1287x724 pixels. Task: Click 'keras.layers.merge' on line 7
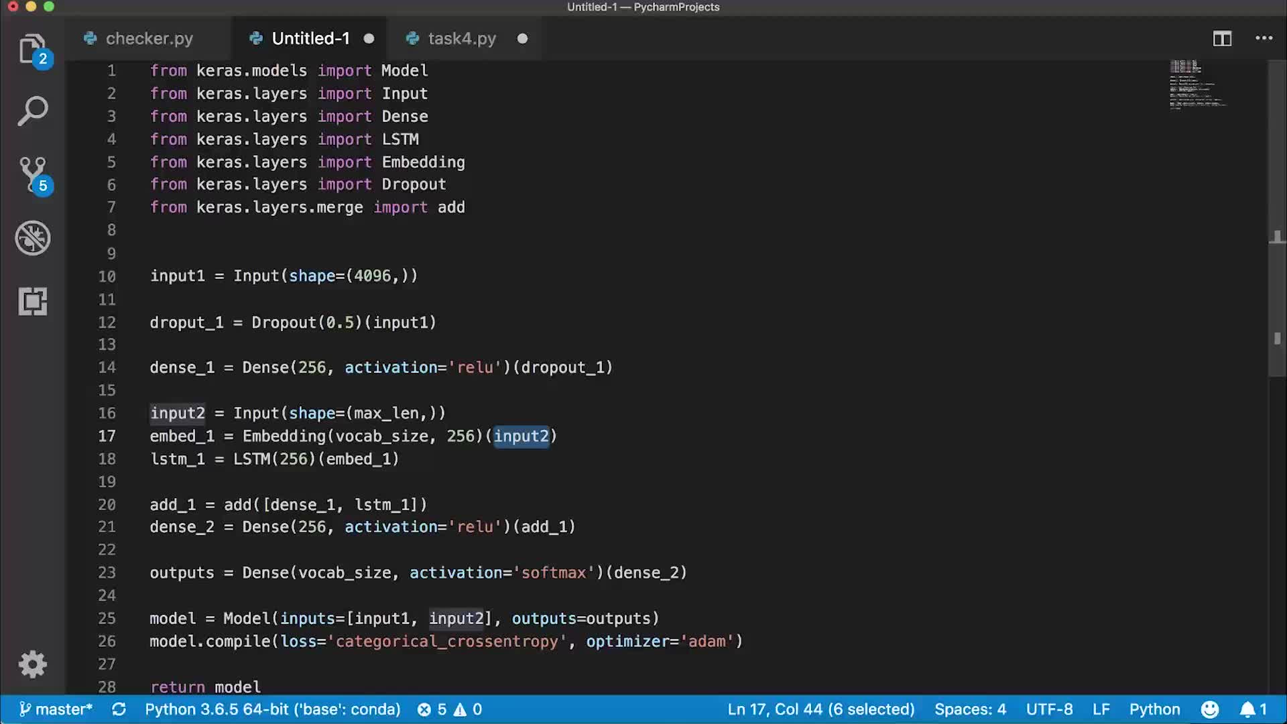point(280,208)
